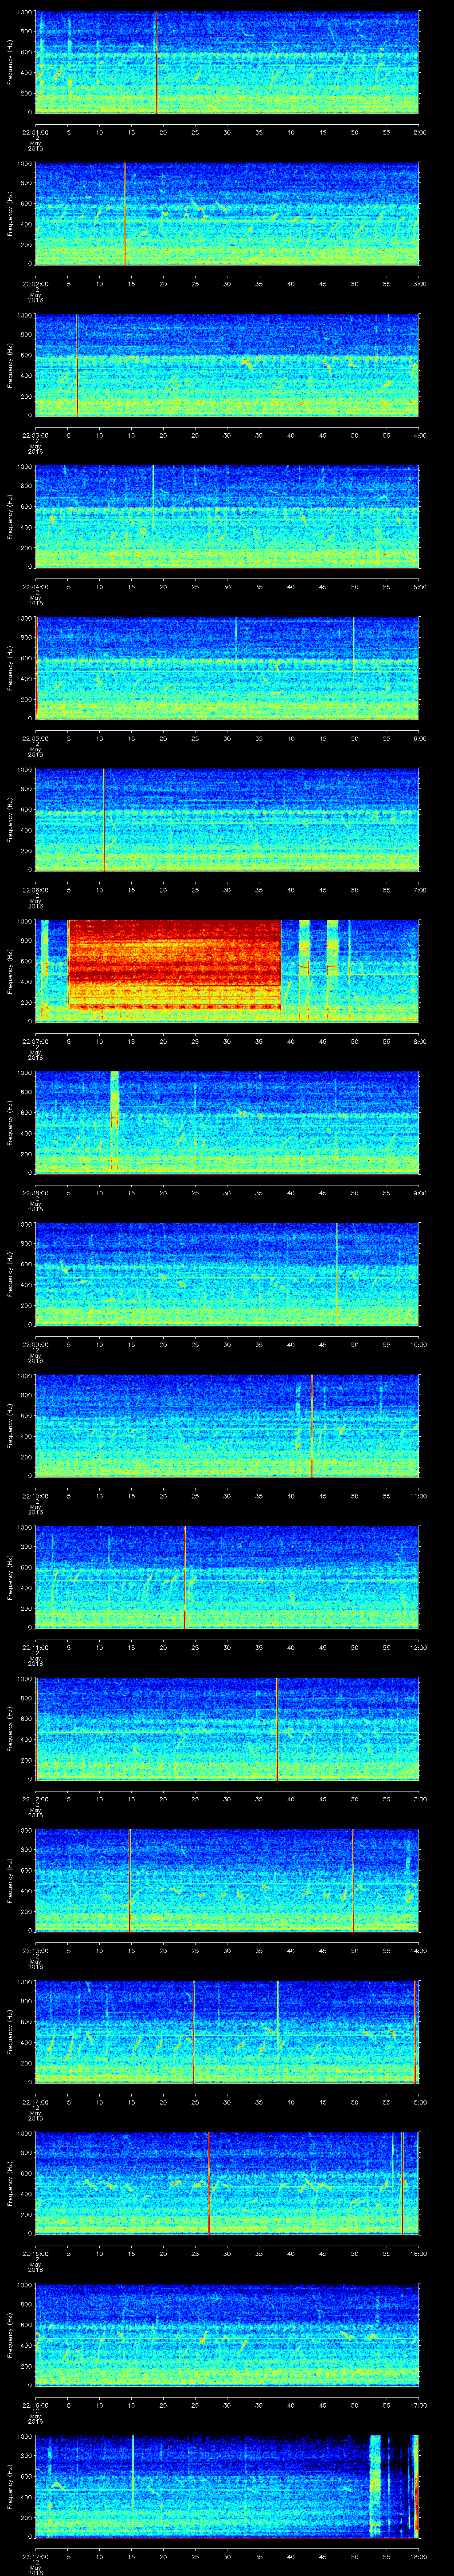
Task: Pick the spectrogram panel starting at 22:04:00
Action: [227, 517]
